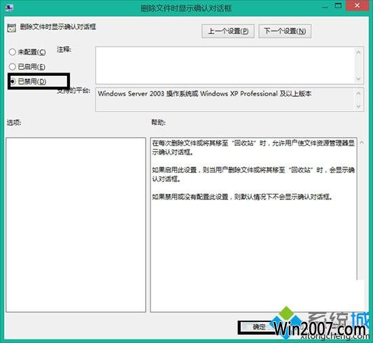Click the help panel scroll-up arrow
The image size is (373, 343).
pos(361,142)
